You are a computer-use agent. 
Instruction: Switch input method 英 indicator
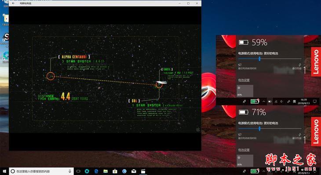(x=294, y=102)
